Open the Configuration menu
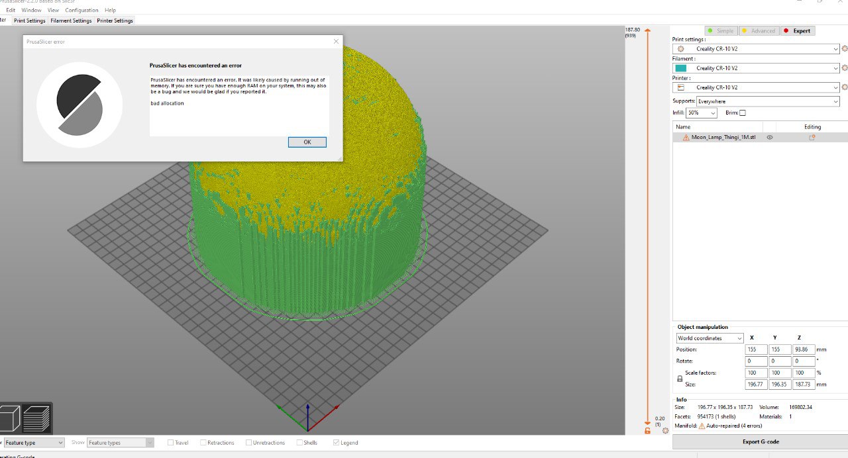The image size is (848, 458). point(81,10)
